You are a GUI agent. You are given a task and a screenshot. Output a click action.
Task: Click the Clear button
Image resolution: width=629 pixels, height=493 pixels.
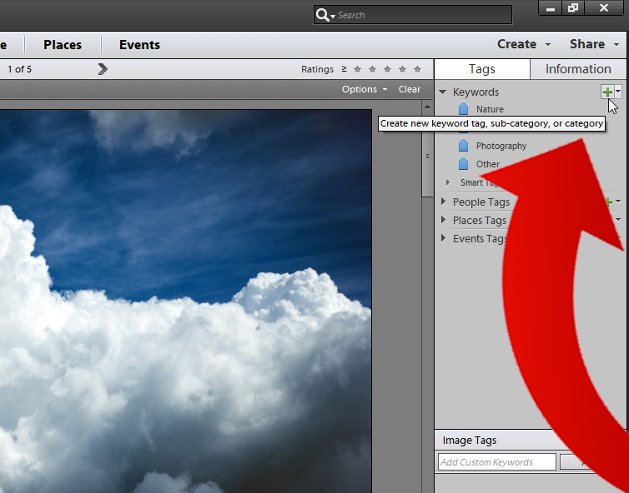409,89
